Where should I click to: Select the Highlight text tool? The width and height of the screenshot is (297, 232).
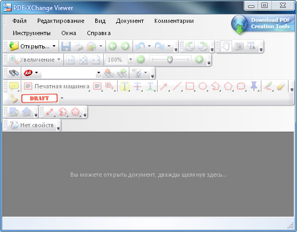pos(125,86)
